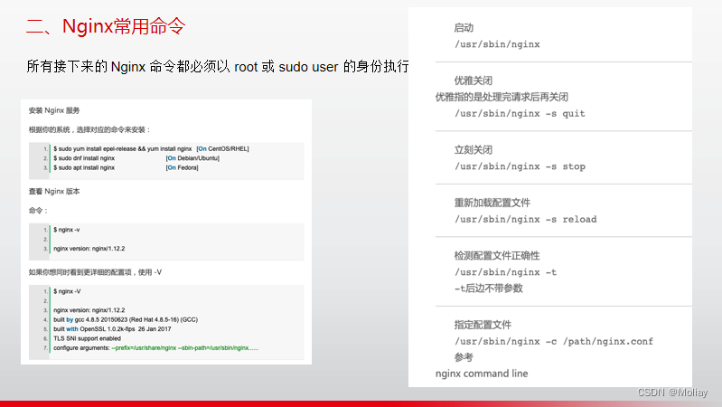Image resolution: width=722 pixels, height=407 pixels.
Task: Click the explanation '优雅指的是处理完请求后再关闭'
Action: coord(502,98)
